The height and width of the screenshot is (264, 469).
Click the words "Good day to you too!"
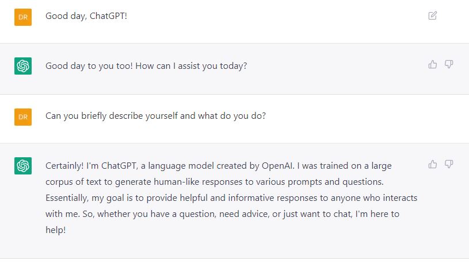[x=88, y=65]
